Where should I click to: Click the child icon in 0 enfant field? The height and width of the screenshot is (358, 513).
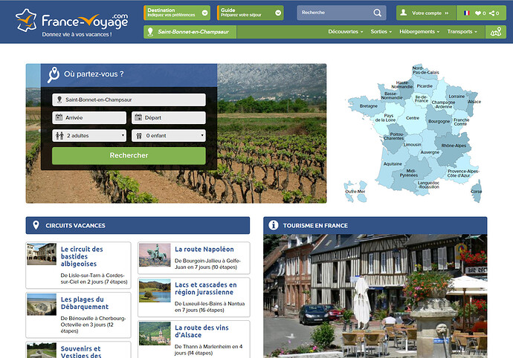[139, 136]
